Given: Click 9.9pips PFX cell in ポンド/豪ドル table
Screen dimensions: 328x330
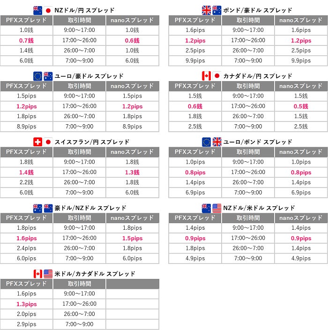Looking at the screenshot, I should (x=195, y=60).
